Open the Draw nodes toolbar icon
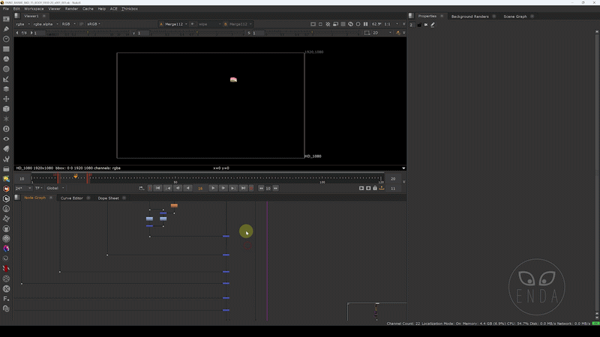 pos(6,28)
